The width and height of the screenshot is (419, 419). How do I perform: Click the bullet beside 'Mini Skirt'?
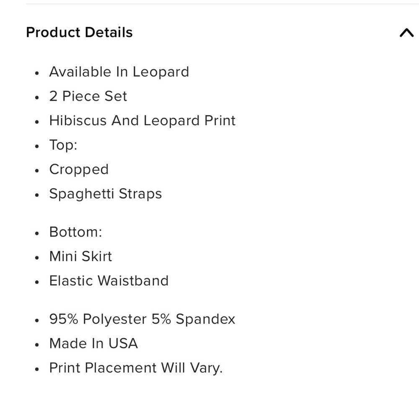pos(37,257)
